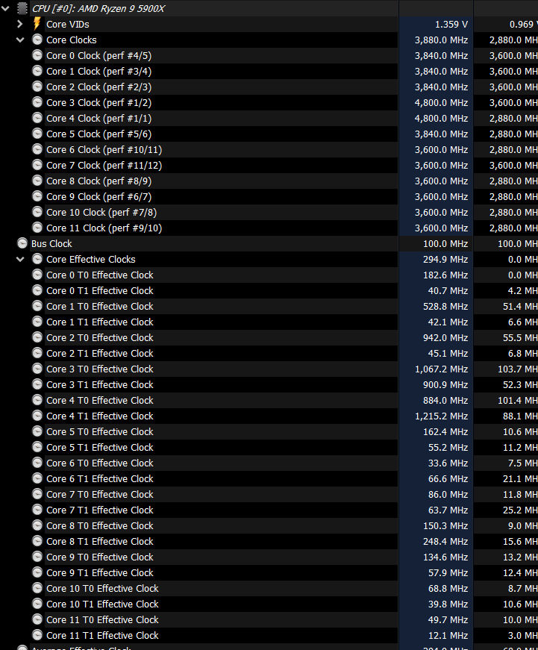Click the 134.6 MHz Core 9 T0 value

tap(445, 557)
